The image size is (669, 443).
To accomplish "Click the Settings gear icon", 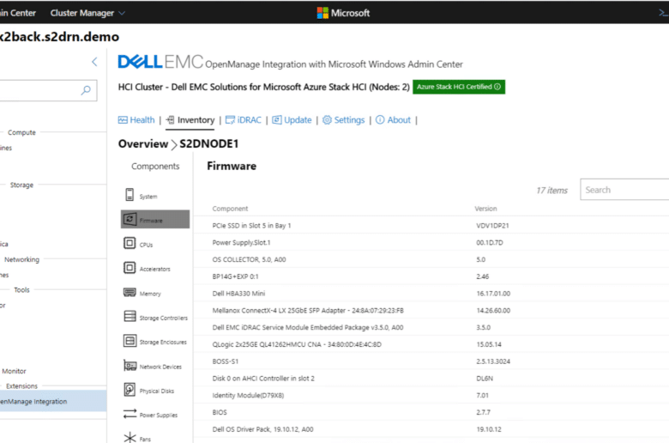I will click(x=327, y=120).
